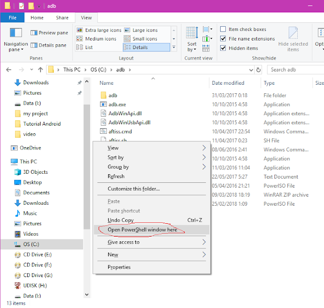324x308 pixels.
Task: Click the Forward navigation arrow
Action: tap(21, 70)
